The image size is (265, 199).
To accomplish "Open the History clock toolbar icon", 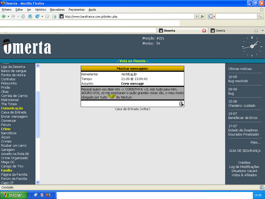I will pos(23,16).
